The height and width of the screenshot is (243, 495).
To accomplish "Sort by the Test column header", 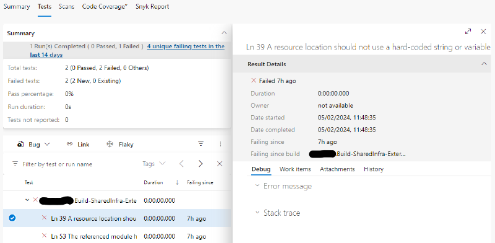I will pos(28,182).
